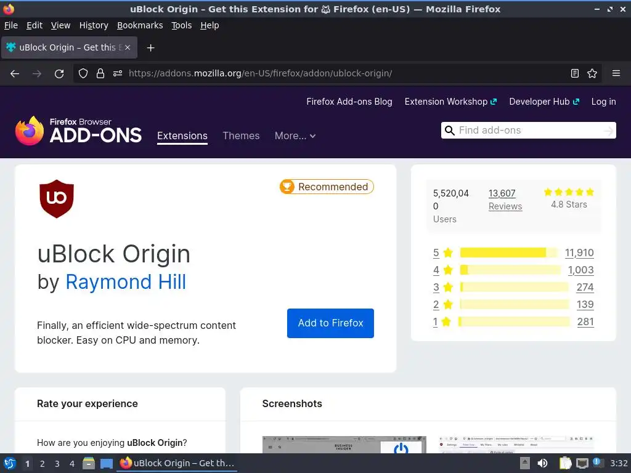Open the Firefox hamburger menu
The image size is (631, 473).
(x=616, y=73)
